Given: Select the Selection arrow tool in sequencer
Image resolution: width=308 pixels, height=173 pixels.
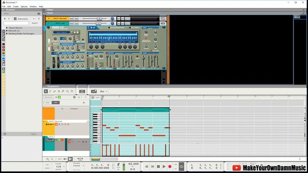Looking at the screenshot, I should 46,91.
